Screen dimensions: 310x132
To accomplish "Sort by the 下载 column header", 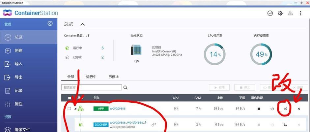I will pyautogui.click(x=242, y=98).
